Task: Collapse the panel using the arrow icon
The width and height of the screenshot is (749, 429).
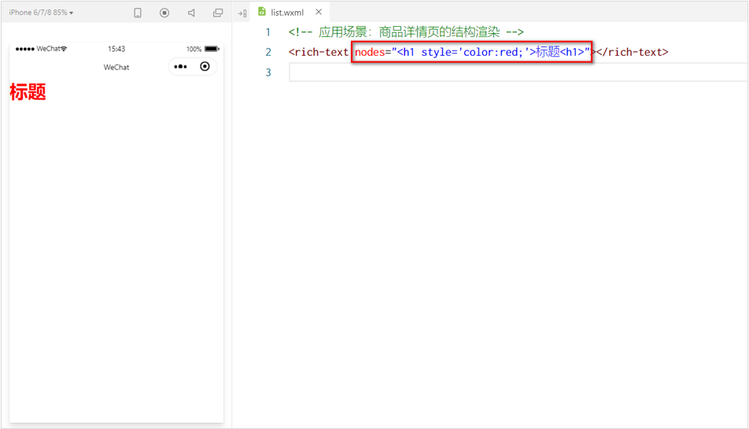Action: [x=242, y=13]
